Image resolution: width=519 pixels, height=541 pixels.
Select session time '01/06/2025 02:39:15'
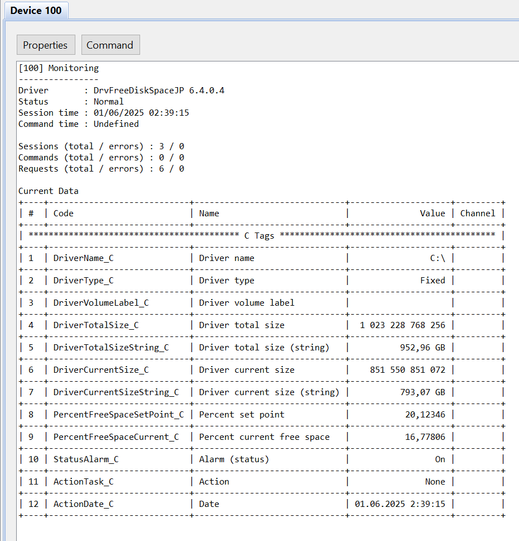[x=141, y=113]
